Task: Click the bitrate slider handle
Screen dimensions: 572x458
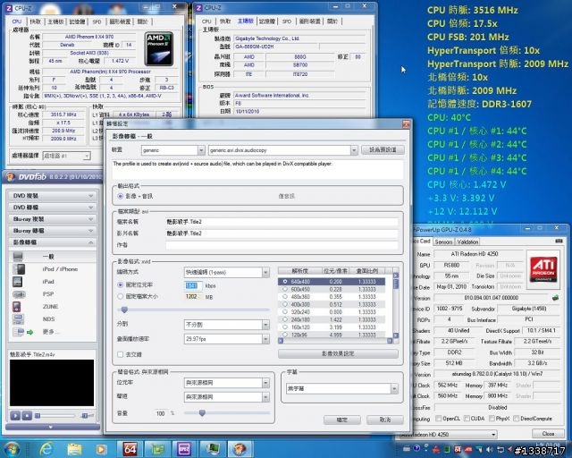Action: (x=124, y=310)
